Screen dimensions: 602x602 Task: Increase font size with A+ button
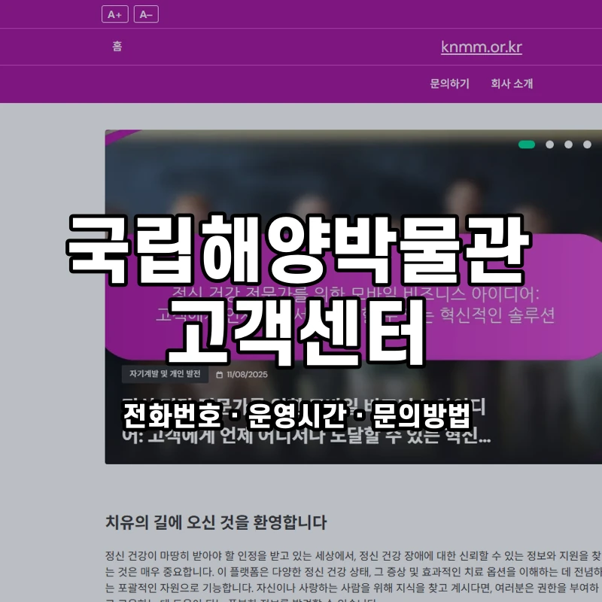pos(115,14)
